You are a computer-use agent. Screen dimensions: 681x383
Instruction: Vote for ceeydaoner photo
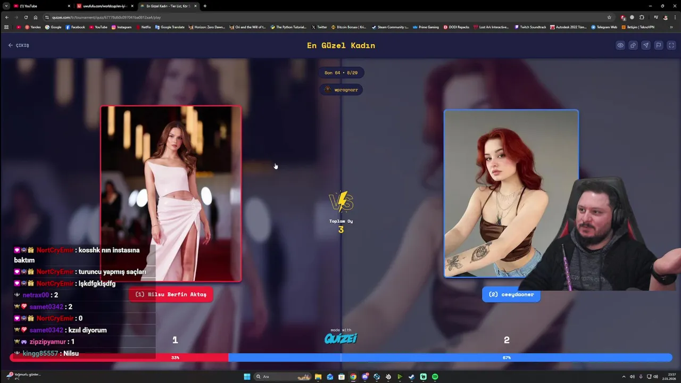[511, 194]
